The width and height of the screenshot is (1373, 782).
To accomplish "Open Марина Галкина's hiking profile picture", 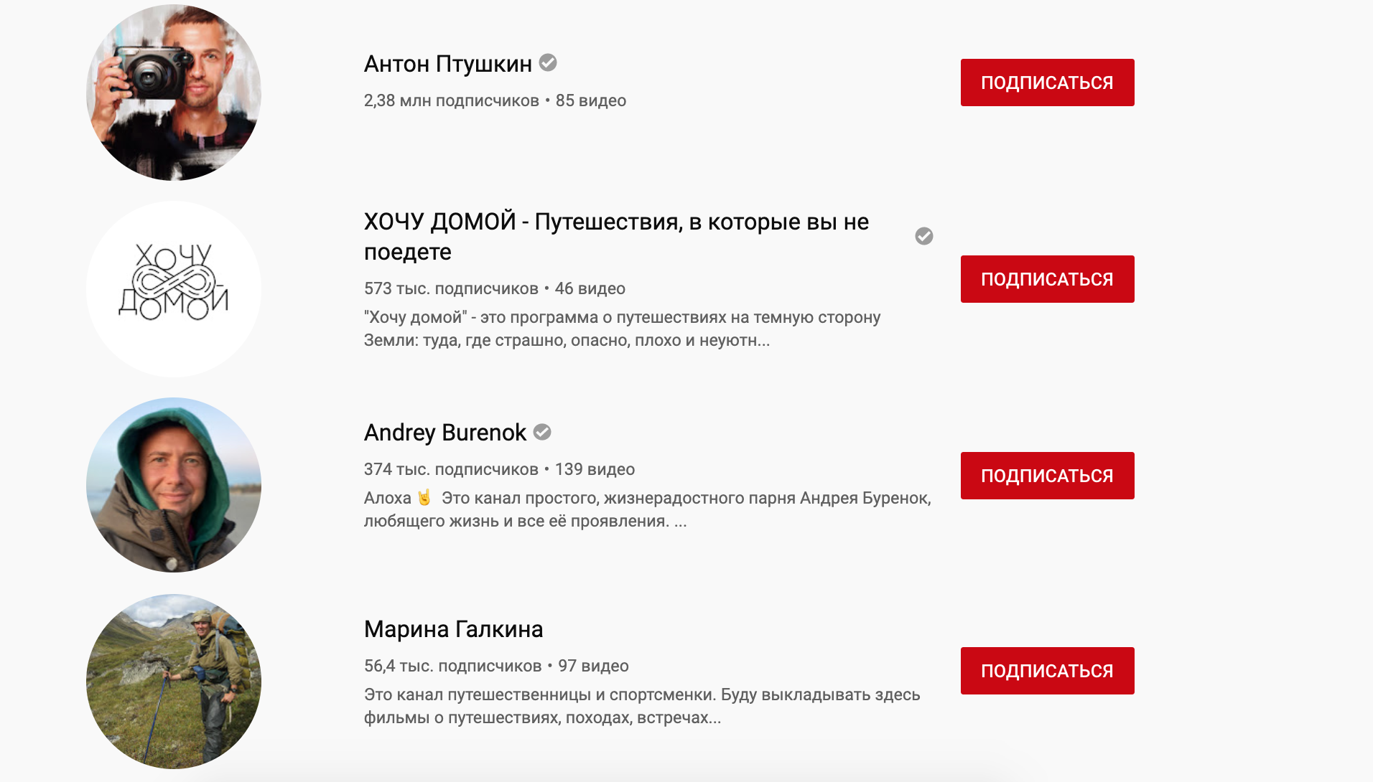I will [174, 682].
